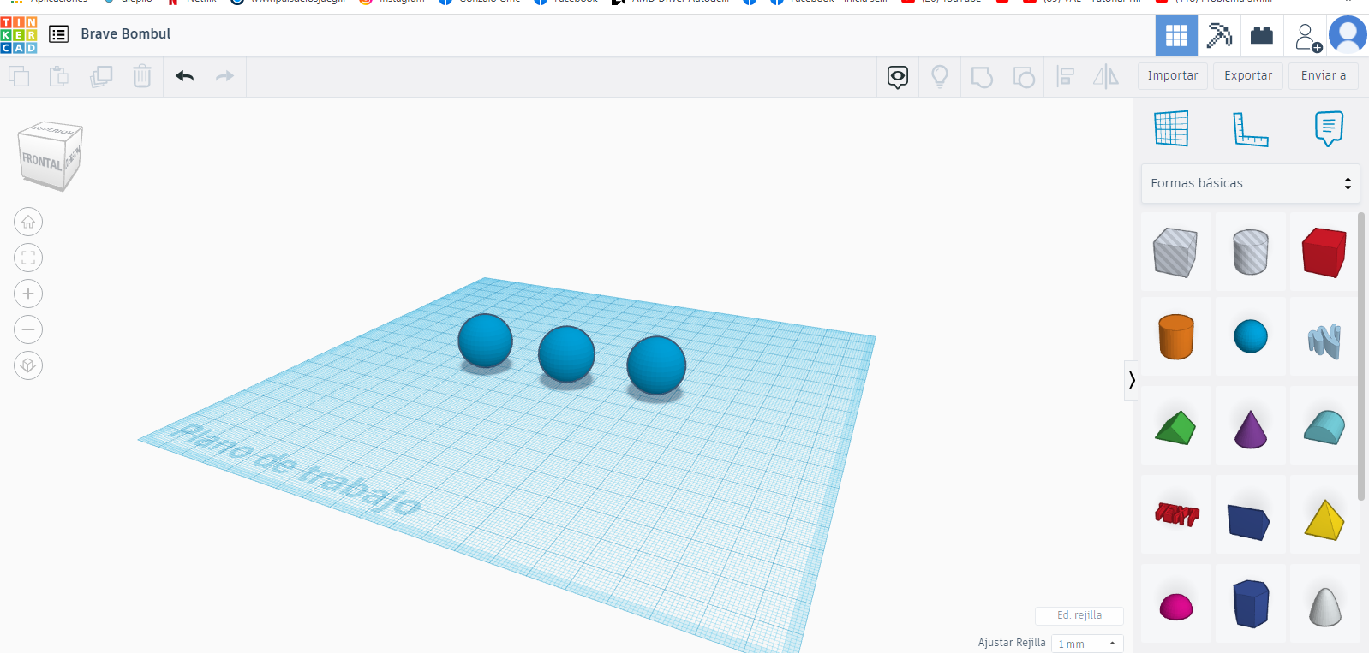The image size is (1369, 653).
Task: Zoom in with the plus button
Action: [x=28, y=294]
